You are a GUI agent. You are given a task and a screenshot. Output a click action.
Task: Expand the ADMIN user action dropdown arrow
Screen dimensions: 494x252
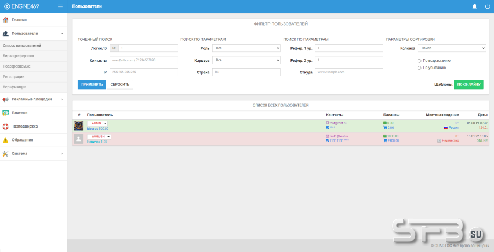tap(105, 123)
